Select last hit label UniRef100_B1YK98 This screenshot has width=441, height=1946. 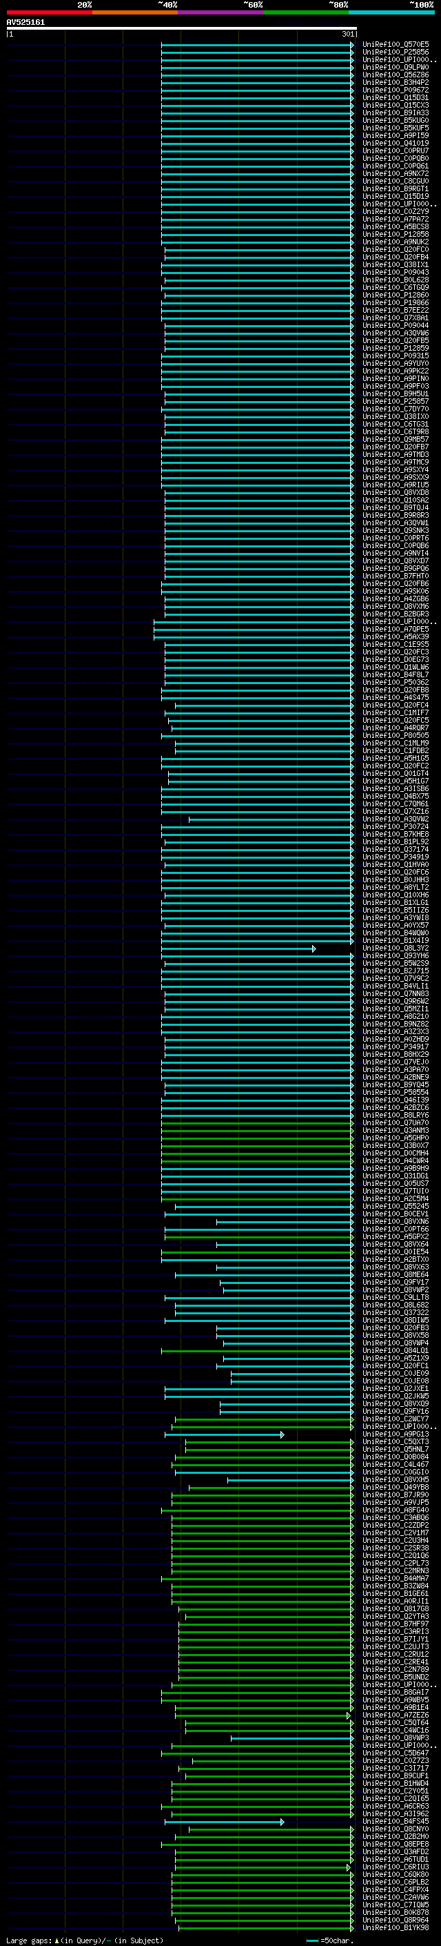point(395,1927)
